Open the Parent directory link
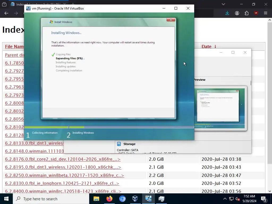The height and width of the screenshot is (204, 272). coord(14,55)
